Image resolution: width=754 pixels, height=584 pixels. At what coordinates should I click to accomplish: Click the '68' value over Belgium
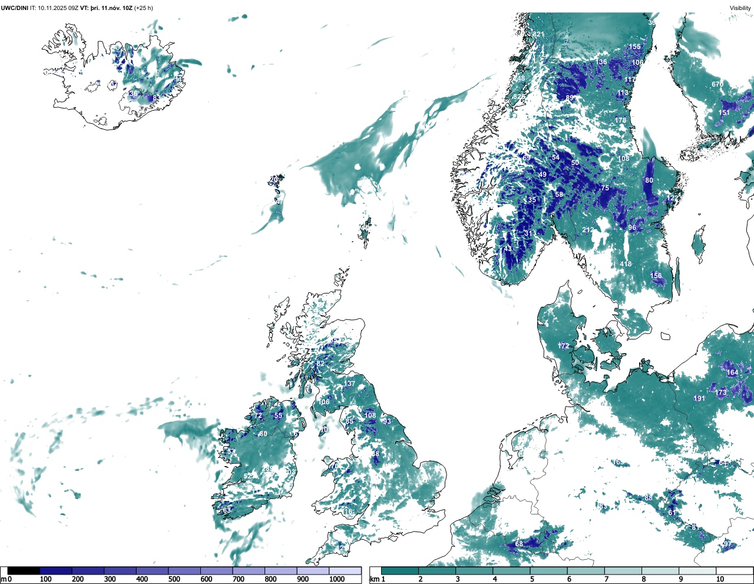(x=519, y=544)
